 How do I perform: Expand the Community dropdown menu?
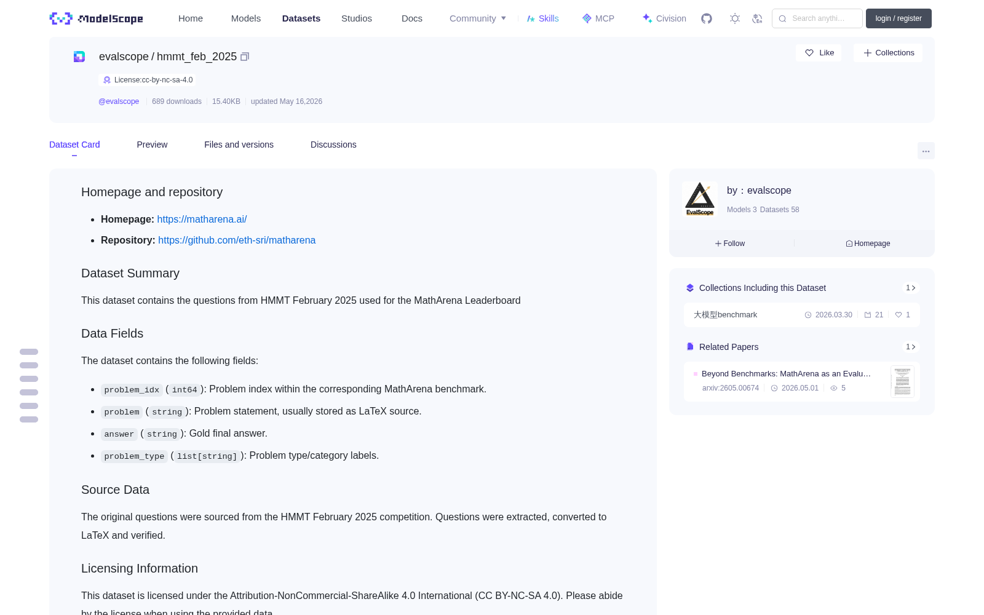[478, 18]
